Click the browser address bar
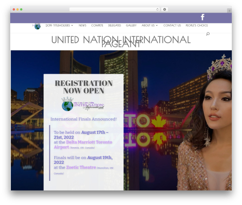 115,10
